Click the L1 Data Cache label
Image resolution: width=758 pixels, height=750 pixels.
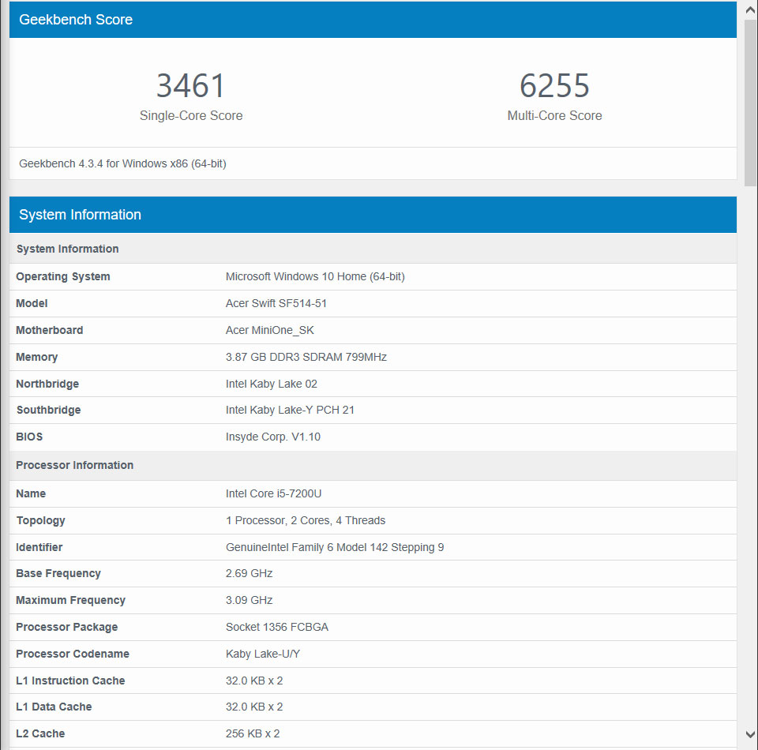coord(54,707)
